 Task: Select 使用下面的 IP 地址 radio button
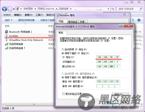(x=63, y=53)
